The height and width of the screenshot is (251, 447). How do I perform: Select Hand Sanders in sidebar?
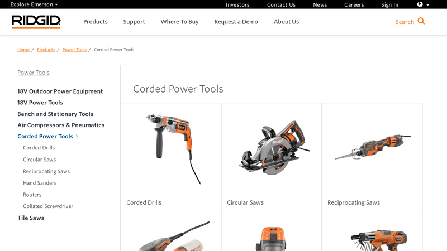tap(40, 183)
